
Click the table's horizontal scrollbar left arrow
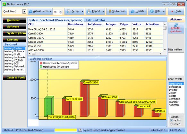pos(30,54)
